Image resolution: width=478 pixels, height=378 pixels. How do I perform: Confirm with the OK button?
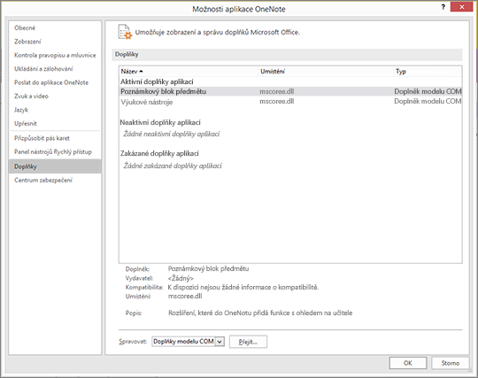click(408, 363)
